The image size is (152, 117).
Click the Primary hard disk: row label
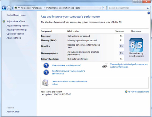pyautogui.click(x=50, y=59)
